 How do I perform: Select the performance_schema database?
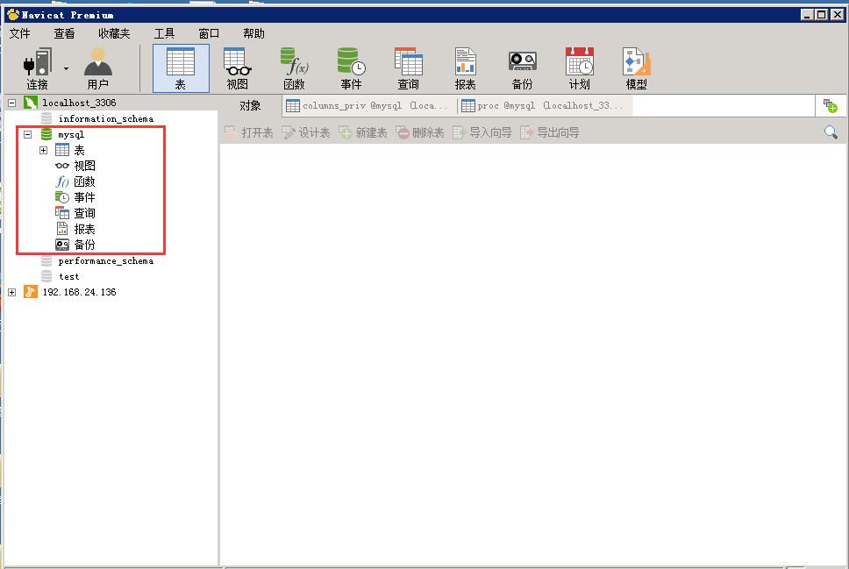click(105, 261)
